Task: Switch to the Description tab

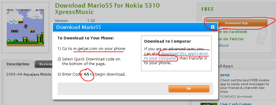Action: [x=18, y=64]
